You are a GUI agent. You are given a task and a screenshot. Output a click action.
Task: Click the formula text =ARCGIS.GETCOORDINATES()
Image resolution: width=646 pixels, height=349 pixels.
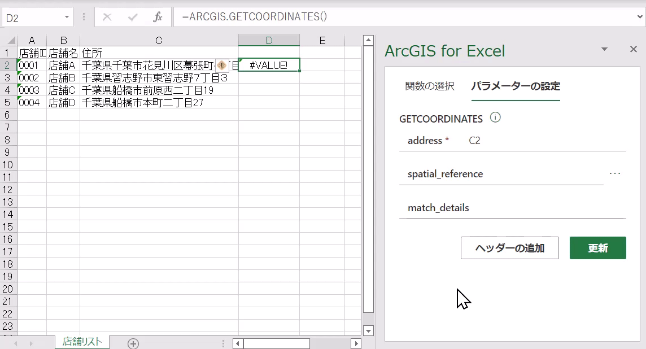coord(255,16)
